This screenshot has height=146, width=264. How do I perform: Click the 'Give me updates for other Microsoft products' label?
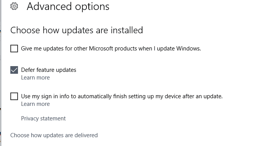[111, 49]
